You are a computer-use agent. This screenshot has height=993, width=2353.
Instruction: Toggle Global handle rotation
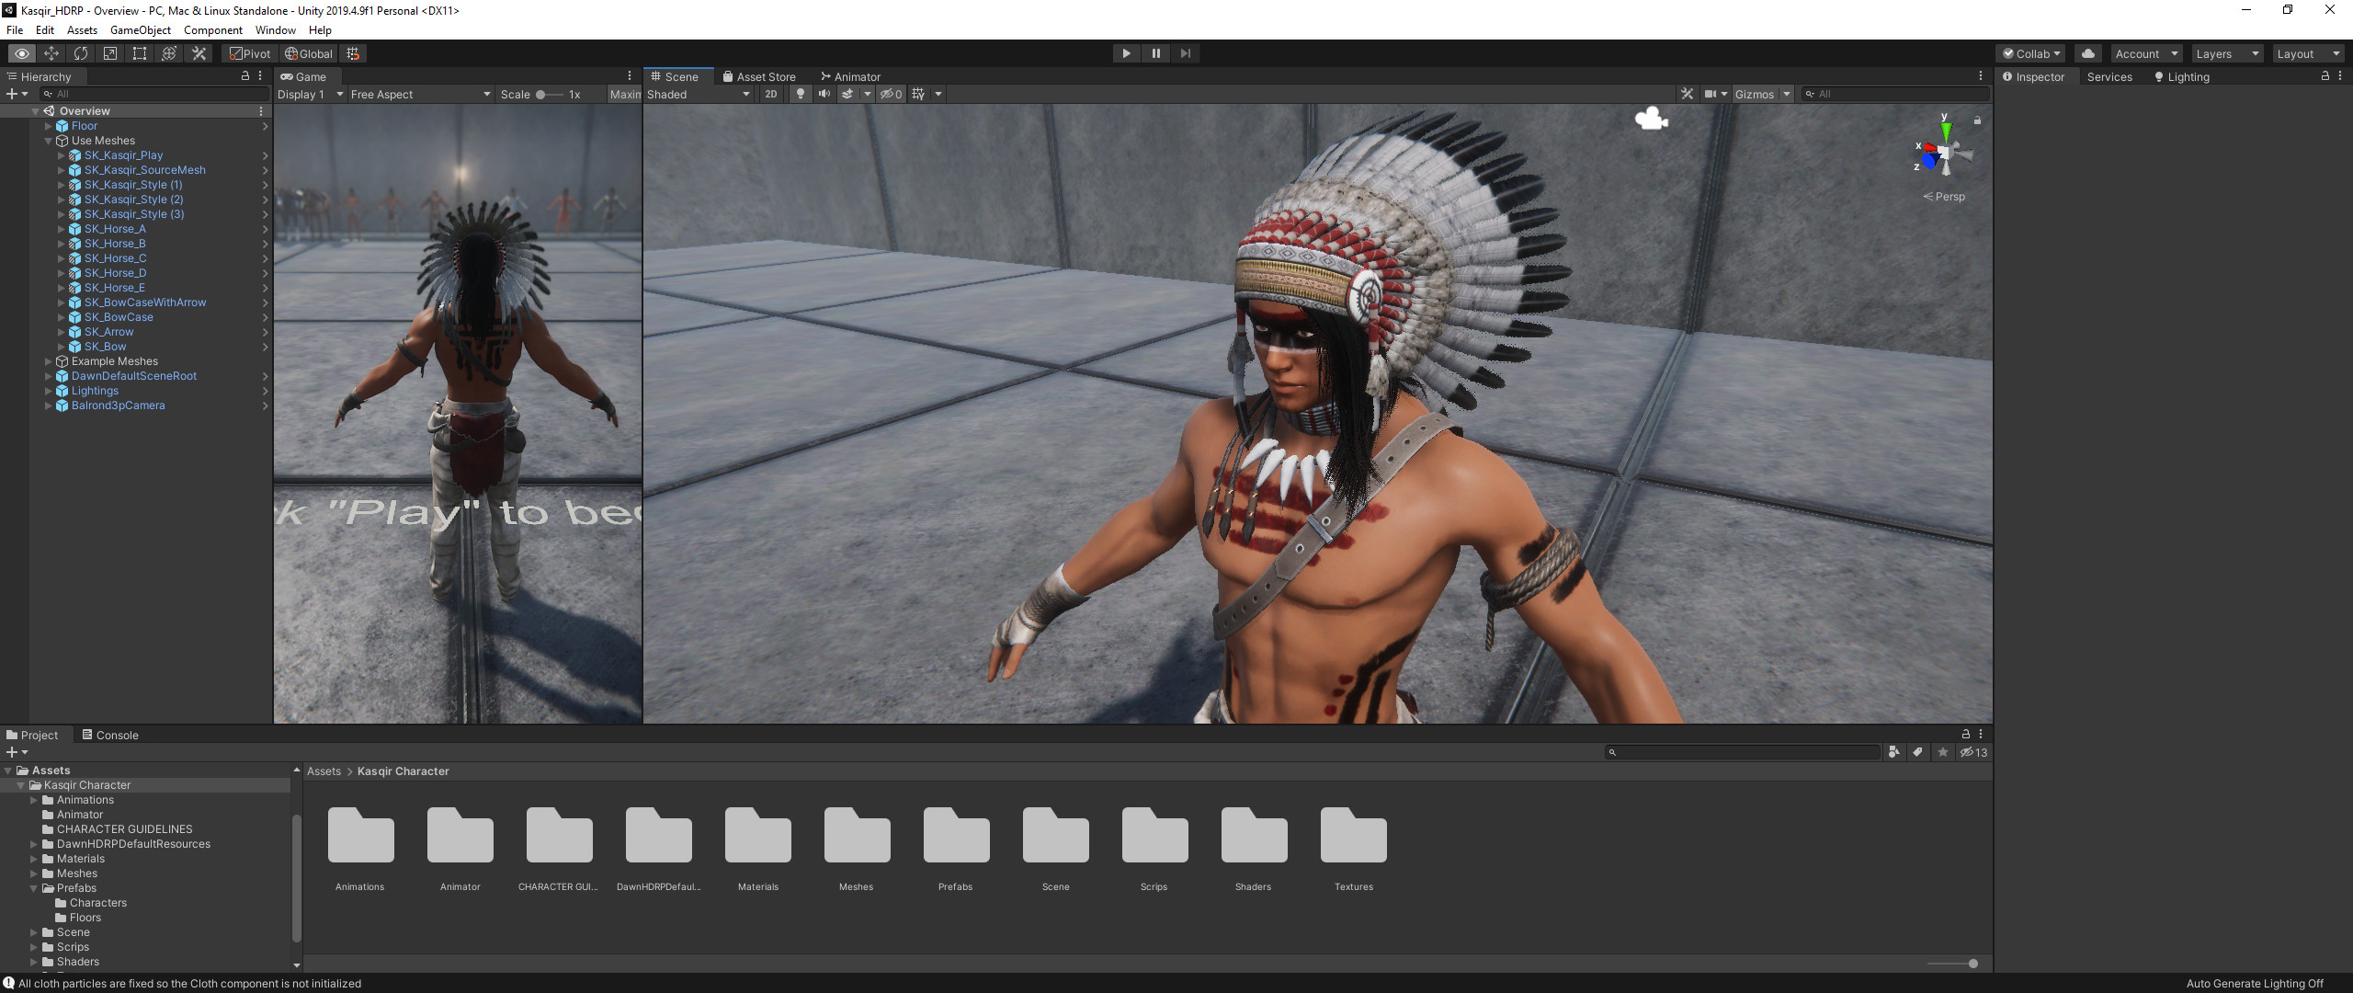point(309,53)
